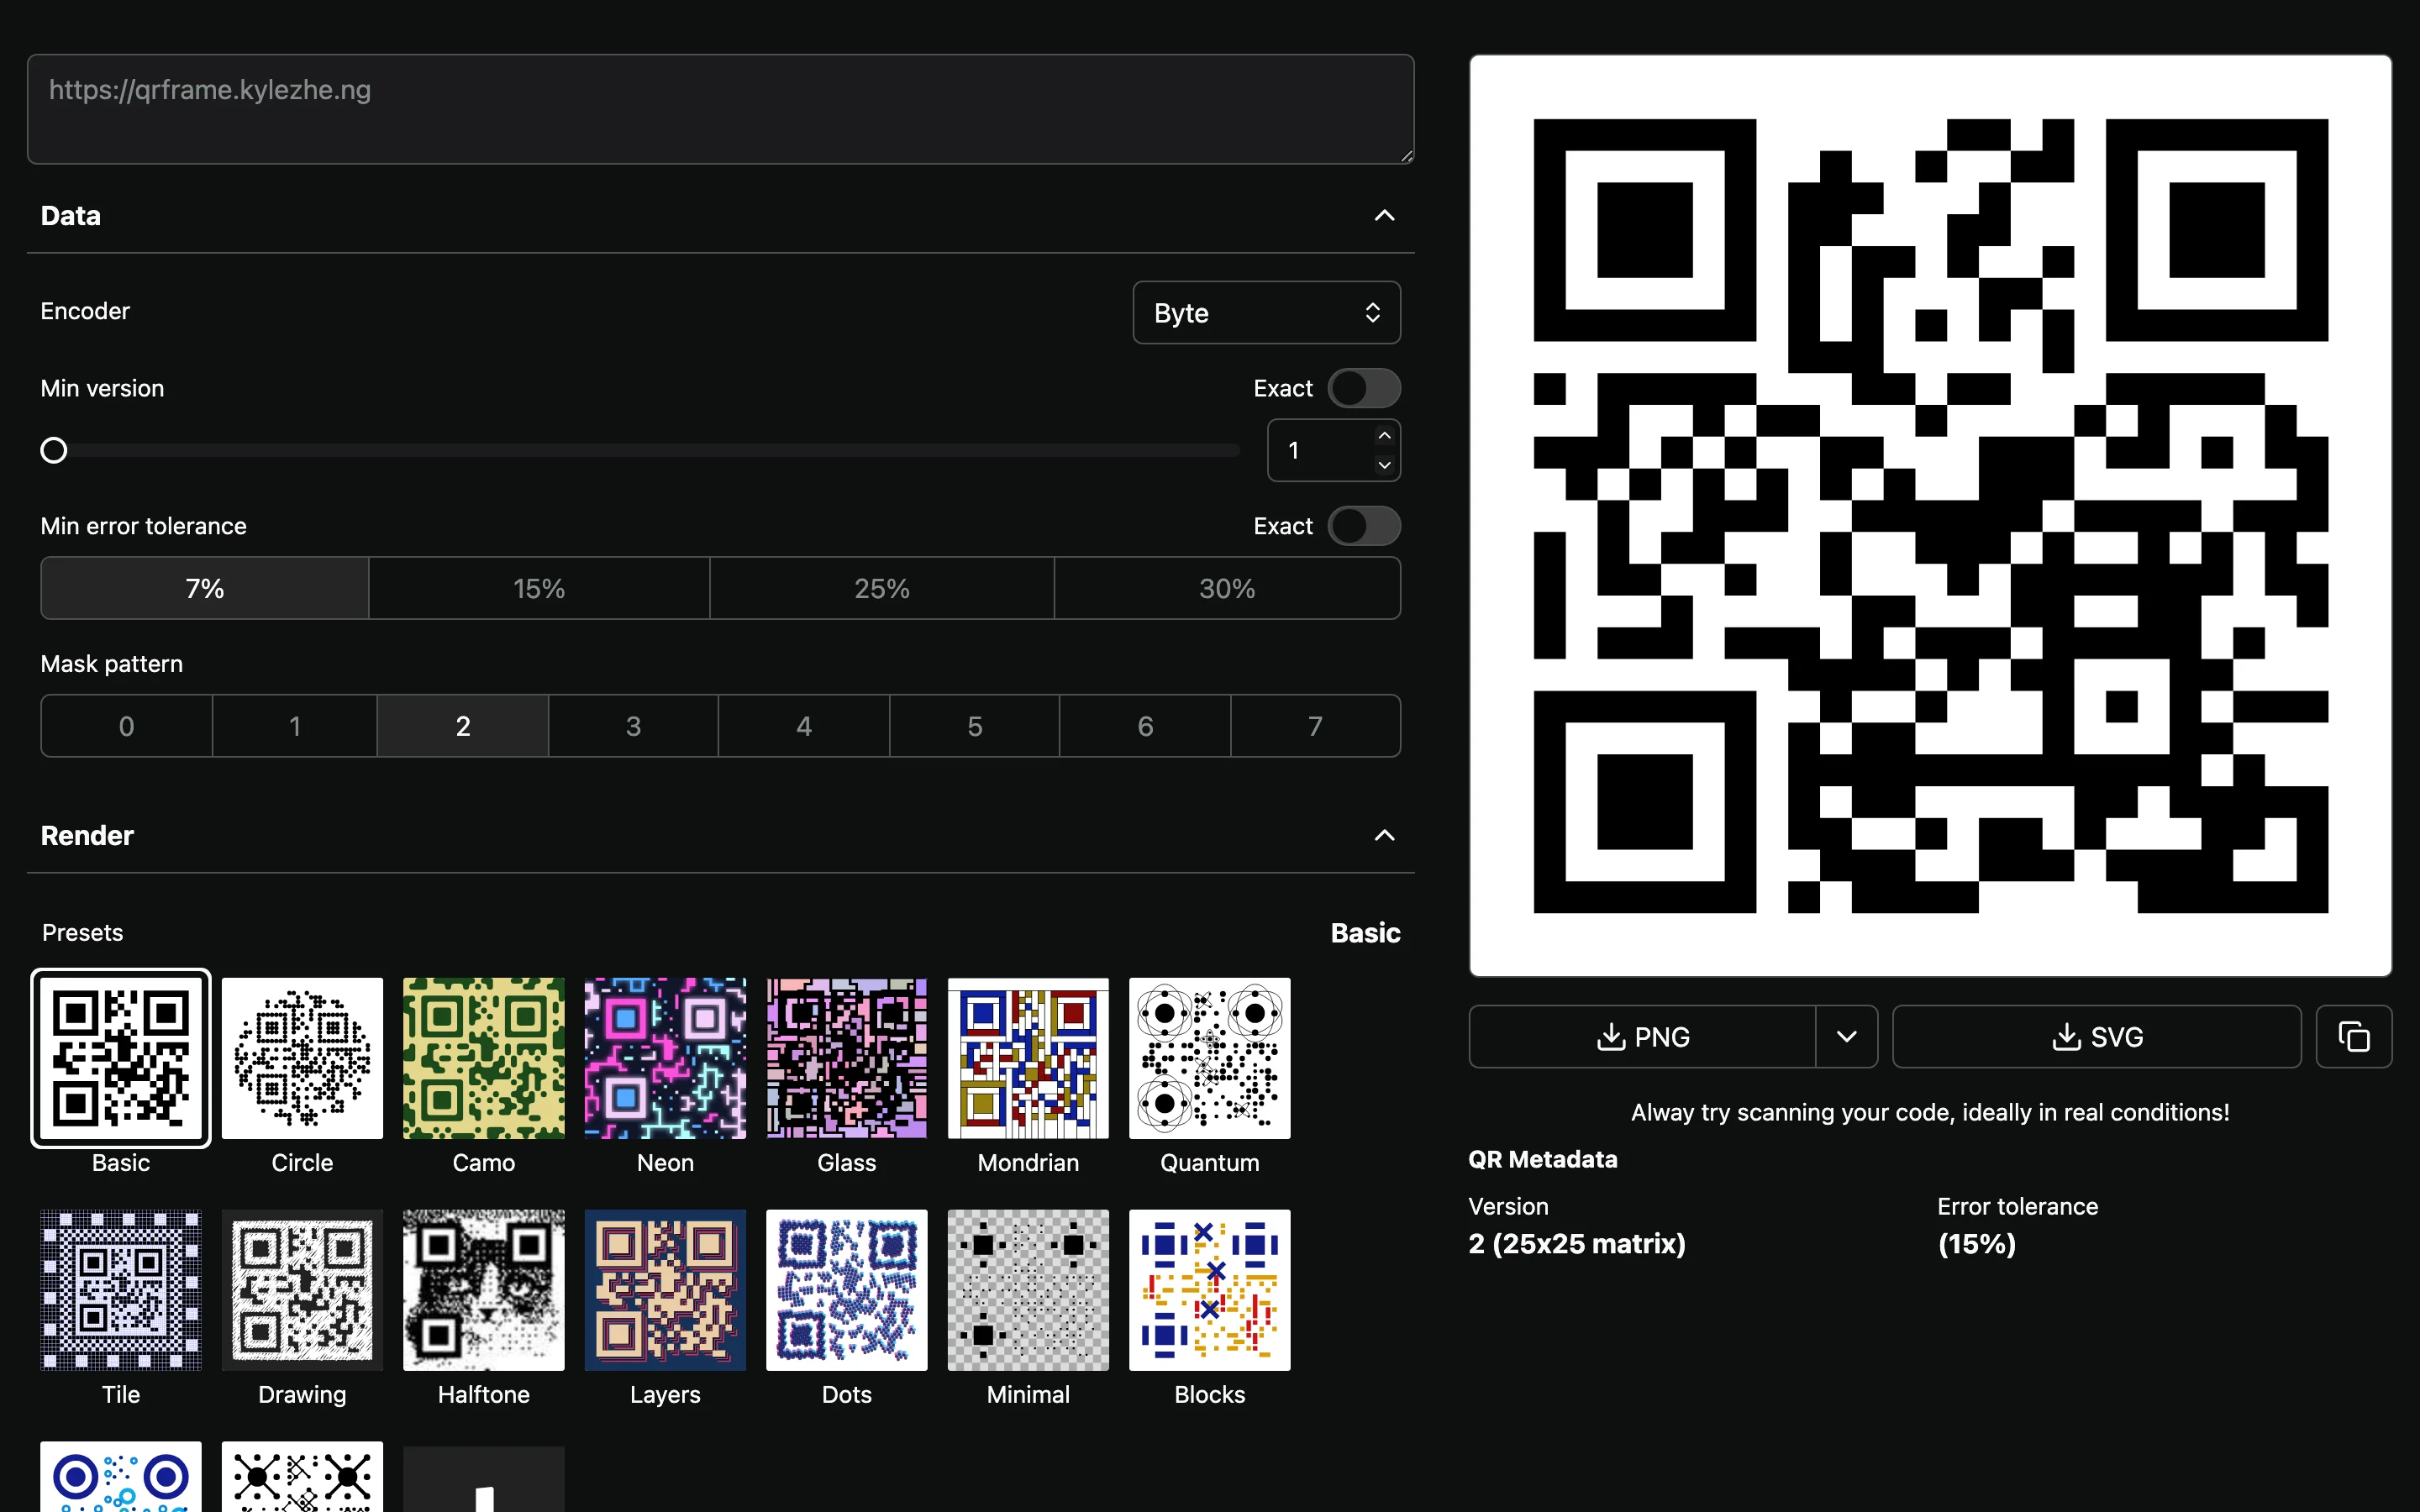Download the QR code as SVG
The width and height of the screenshot is (2420, 1512).
2097,1037
